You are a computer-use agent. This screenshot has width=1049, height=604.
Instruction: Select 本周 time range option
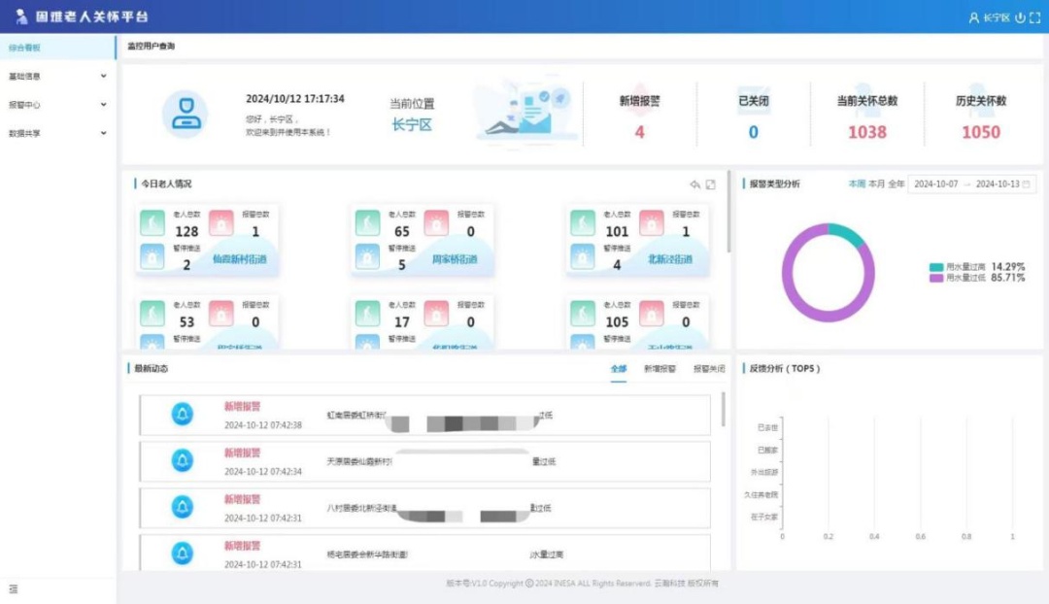click(x=856, y=184)
